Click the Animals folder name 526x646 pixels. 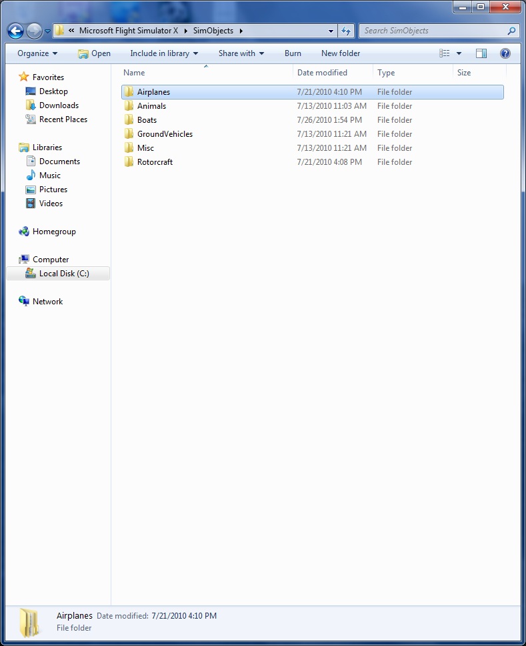(x=151, y=106)
